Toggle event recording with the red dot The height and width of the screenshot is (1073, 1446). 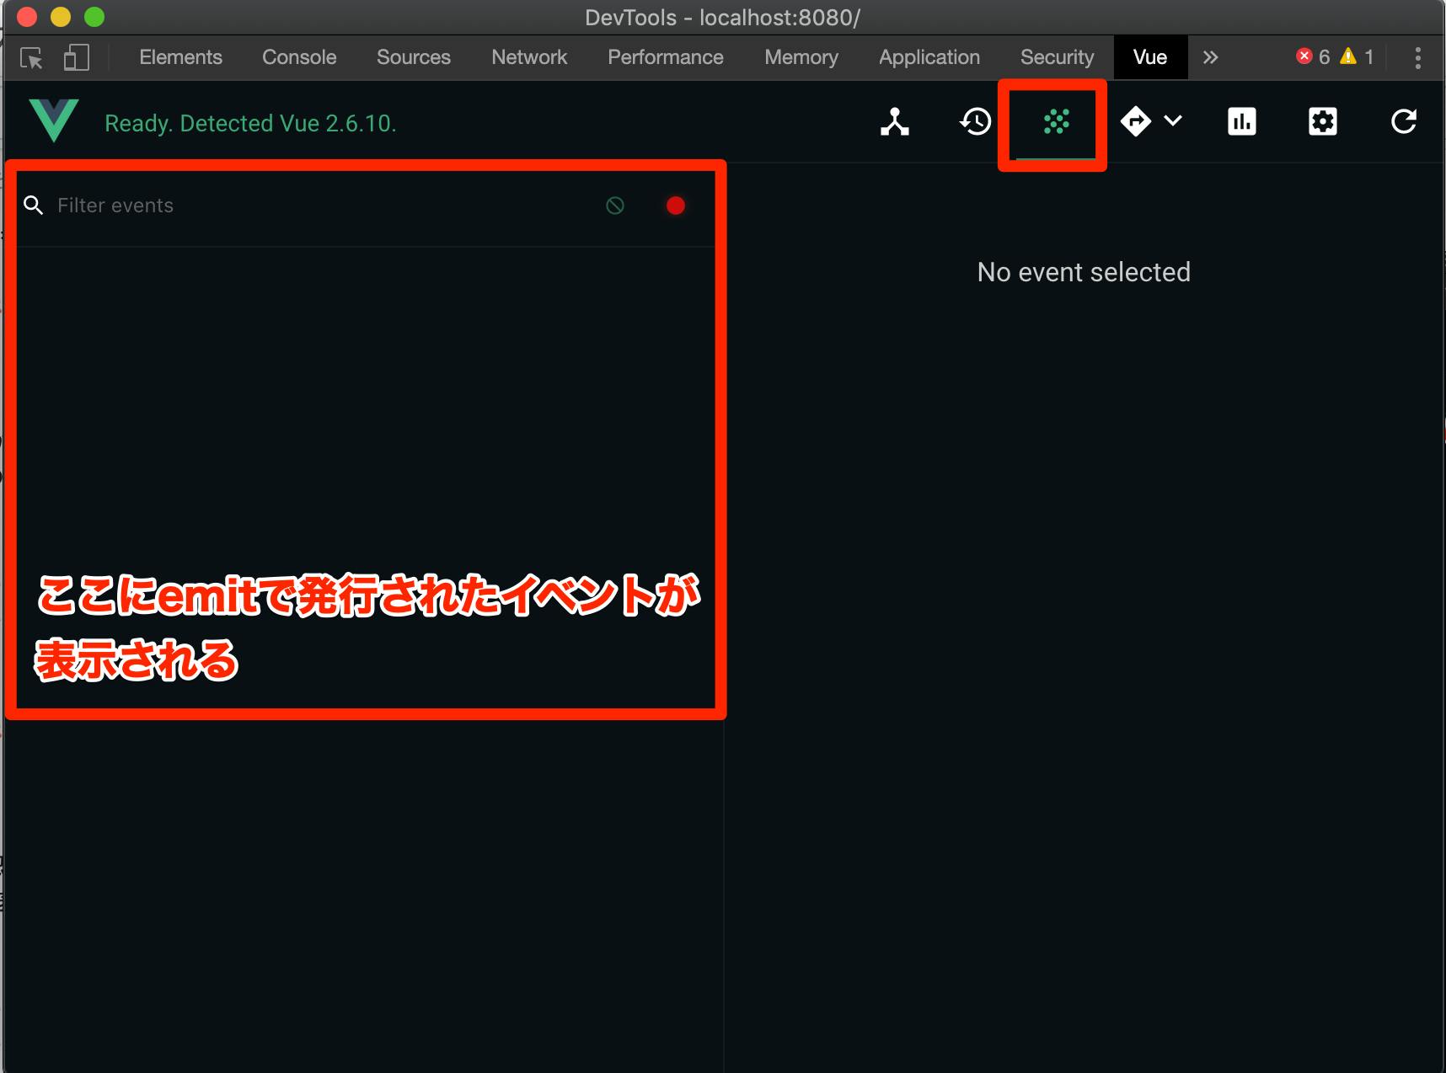coord(675,205)
